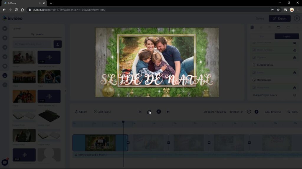This screenshot has width=302, height=169.
Task: Click the browser address bar
Action: 148,10
